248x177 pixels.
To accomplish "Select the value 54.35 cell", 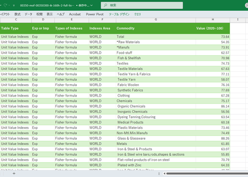I will point(213,42).
